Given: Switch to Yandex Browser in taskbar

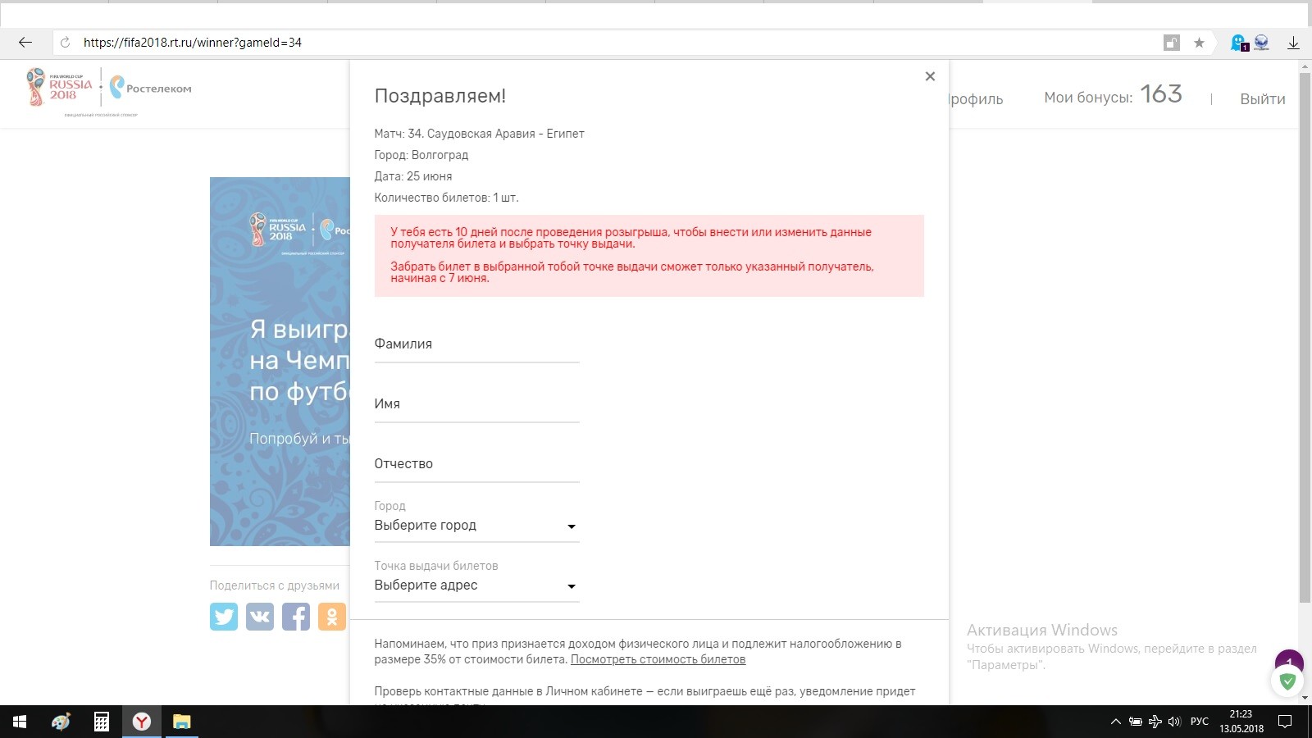Looking at the screenshot, I should pyautogui.click(x=142, y=722).
